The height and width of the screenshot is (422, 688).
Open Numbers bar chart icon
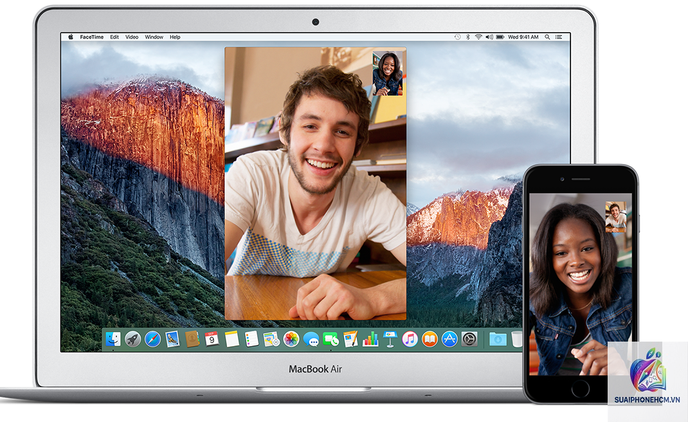pyautogui.click(x=370, y=339)
